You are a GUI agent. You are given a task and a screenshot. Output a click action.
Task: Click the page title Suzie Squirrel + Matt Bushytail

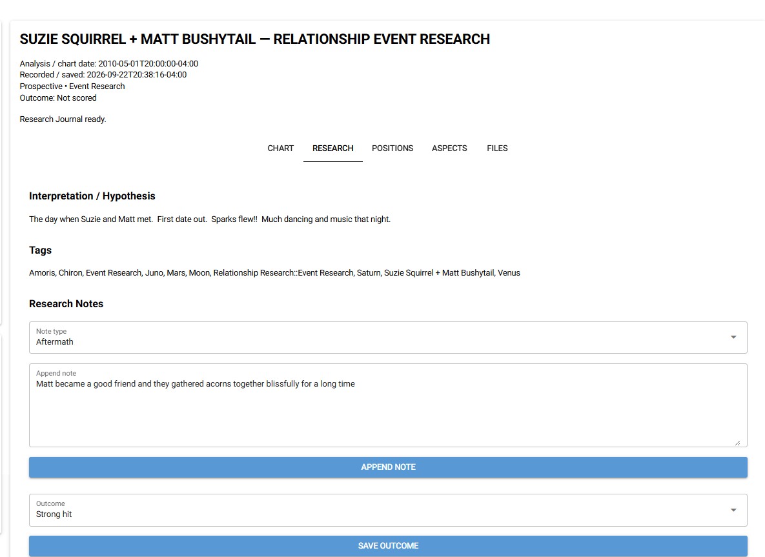tap(254, 39)
